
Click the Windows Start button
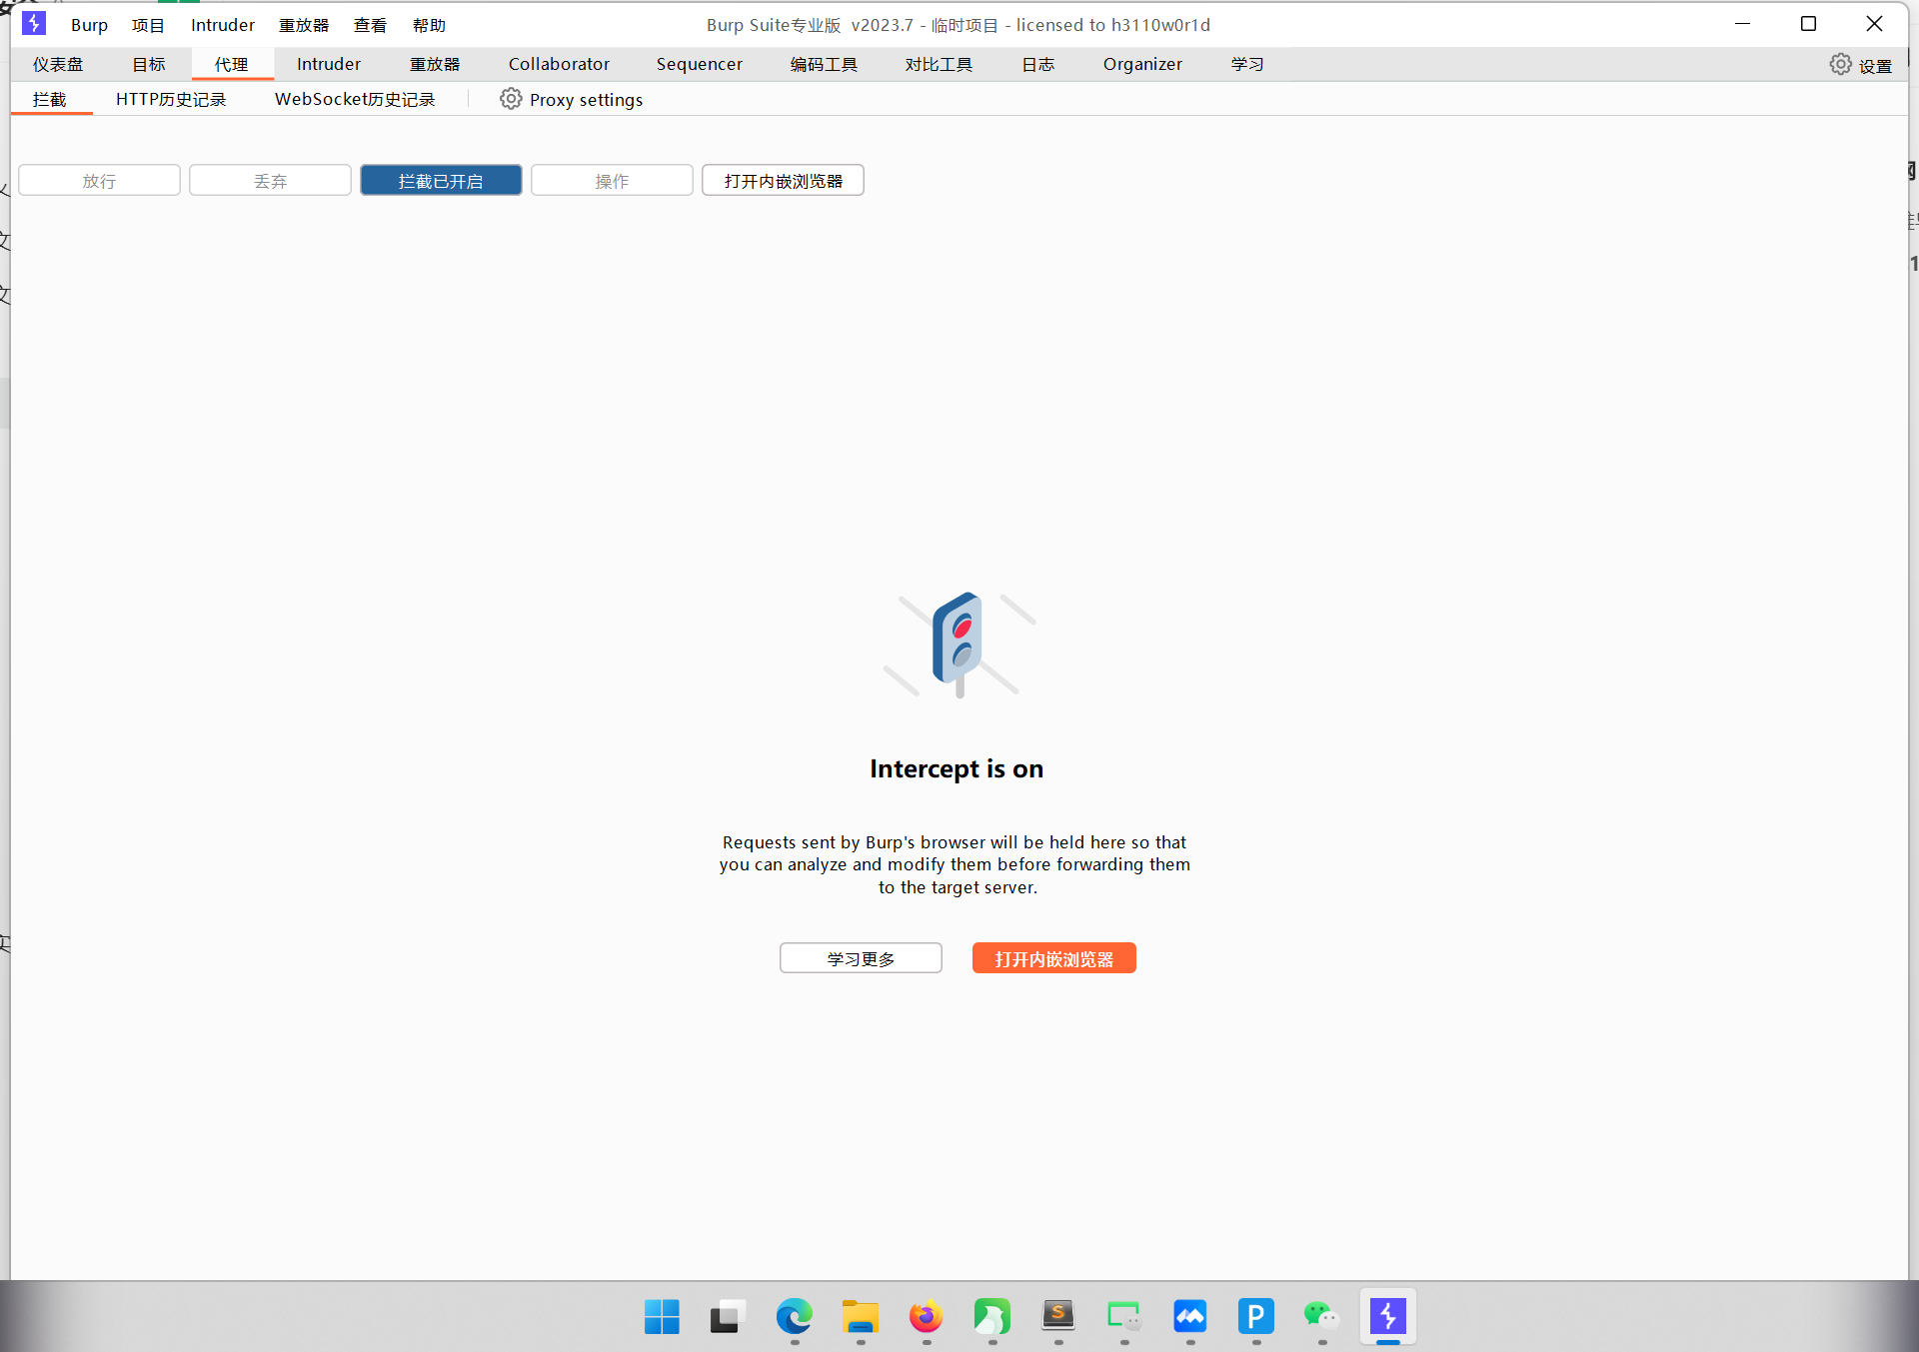[662, 1316]
